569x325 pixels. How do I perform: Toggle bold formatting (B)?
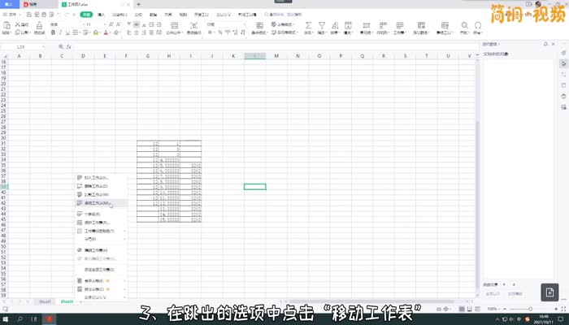click(53, 32)
